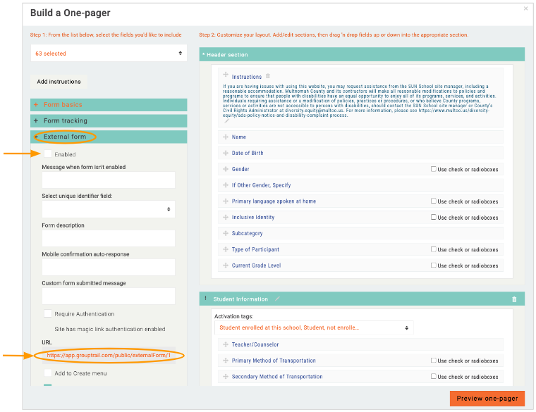Delete the Student Information section
The height and width of the screenshot is (412, 536).
pos(514,299)
